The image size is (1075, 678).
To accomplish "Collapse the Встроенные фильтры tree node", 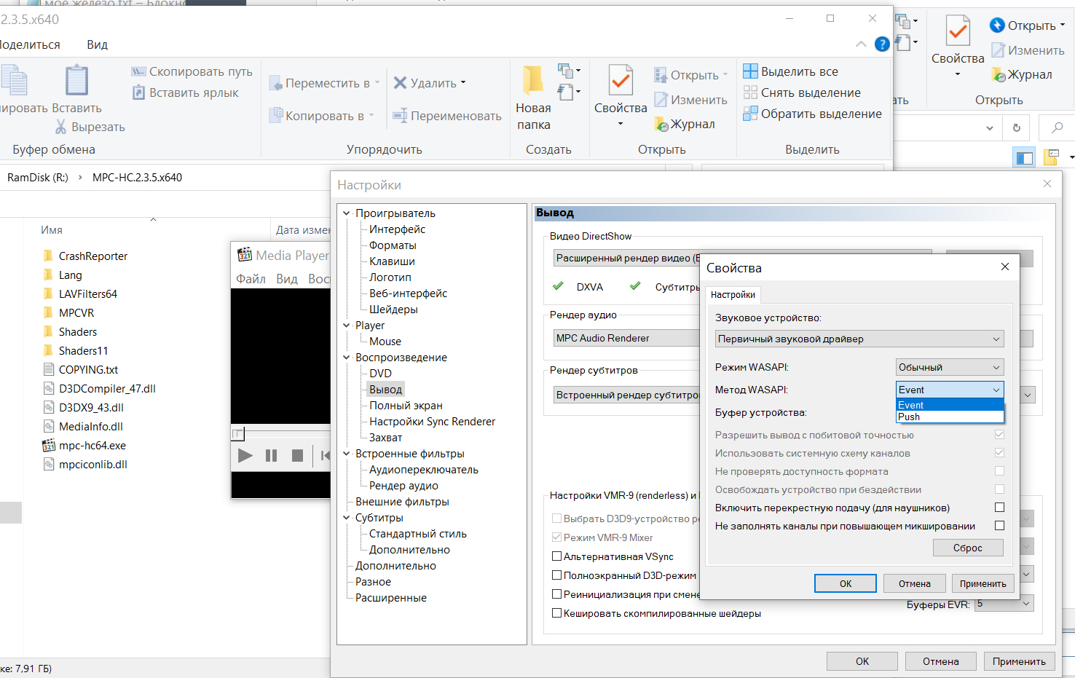I will tap(347, 454).
